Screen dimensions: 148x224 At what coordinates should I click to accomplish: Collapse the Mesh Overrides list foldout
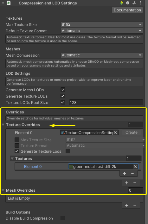3,190
